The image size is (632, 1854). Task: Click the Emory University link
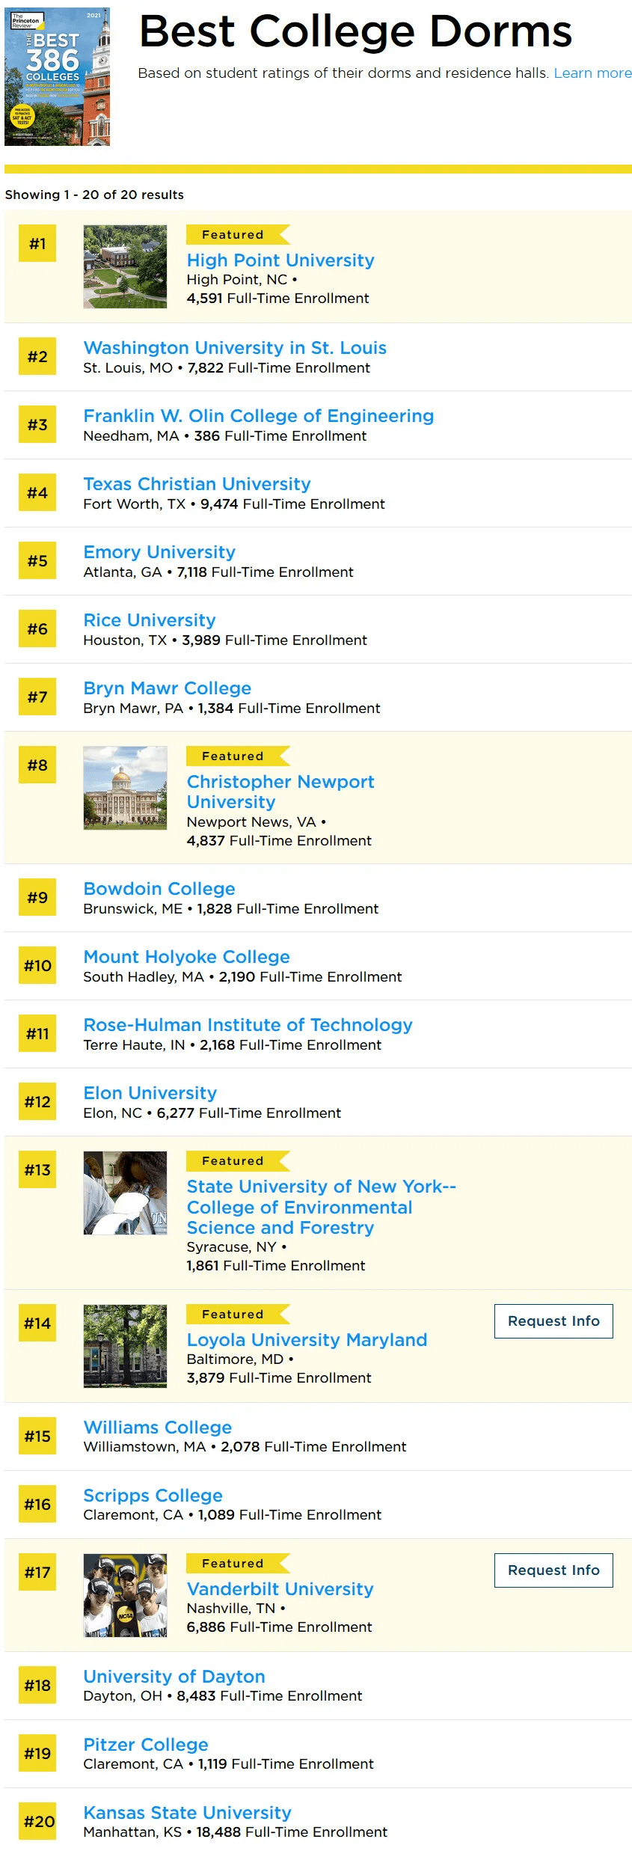click(x=159, y=552)
